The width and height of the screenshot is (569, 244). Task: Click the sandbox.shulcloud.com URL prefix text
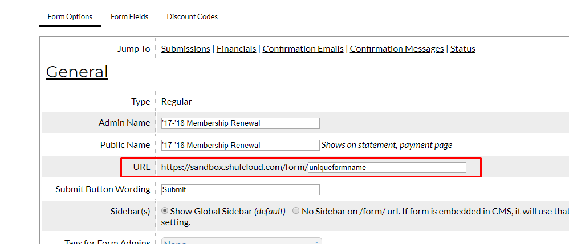point(234,167)
